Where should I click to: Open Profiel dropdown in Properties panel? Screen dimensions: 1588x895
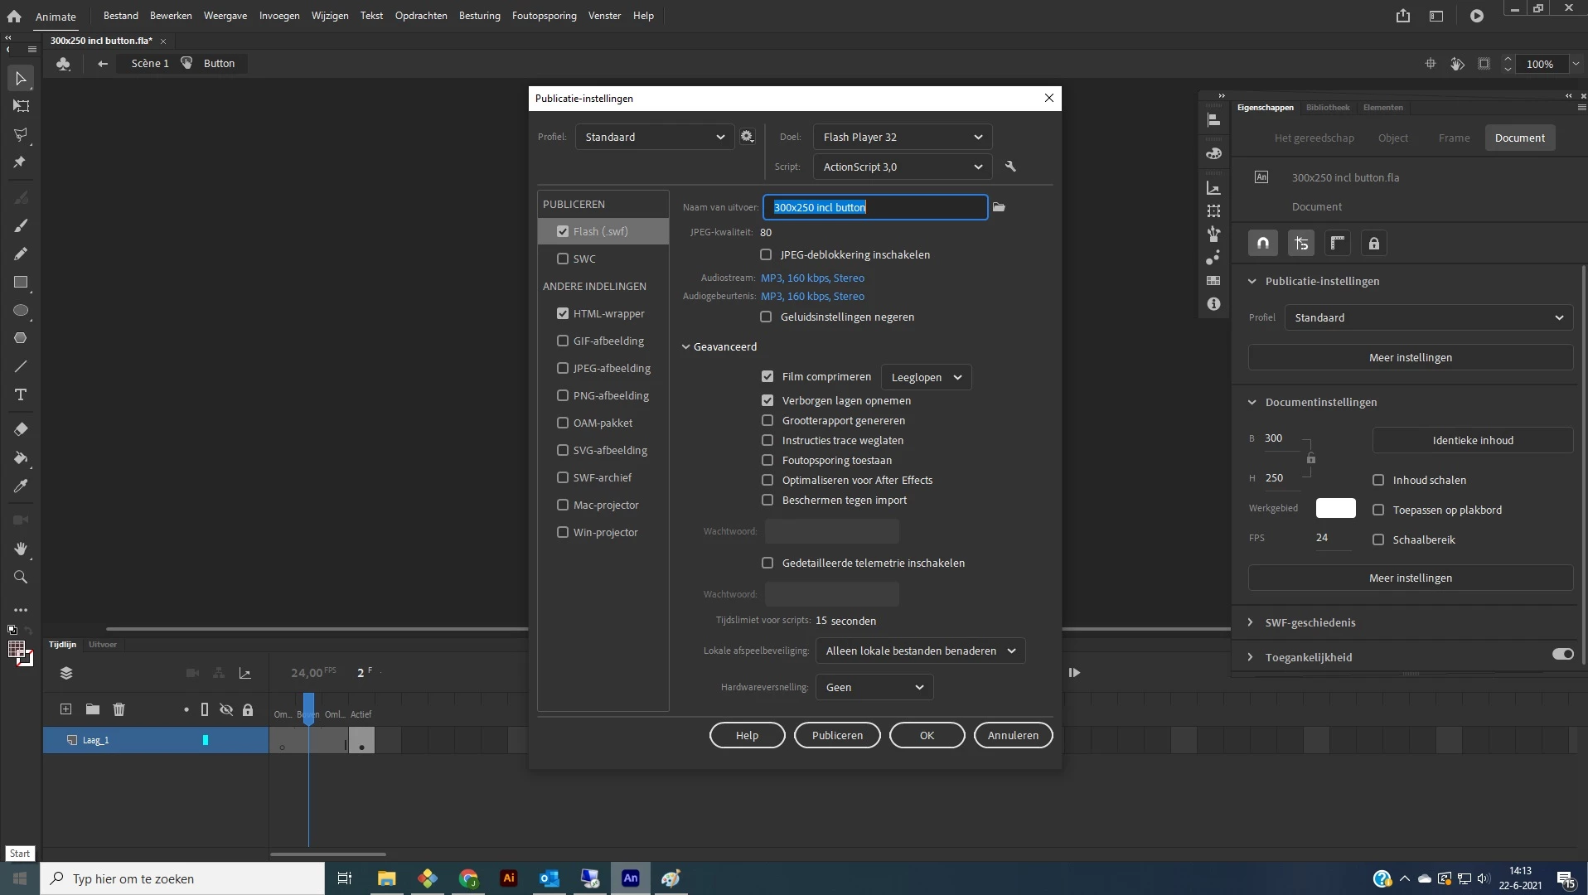pos(1429,317)
